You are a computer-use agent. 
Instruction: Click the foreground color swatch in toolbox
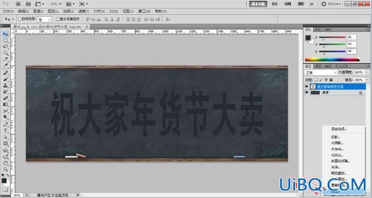(x=4, y=180)
